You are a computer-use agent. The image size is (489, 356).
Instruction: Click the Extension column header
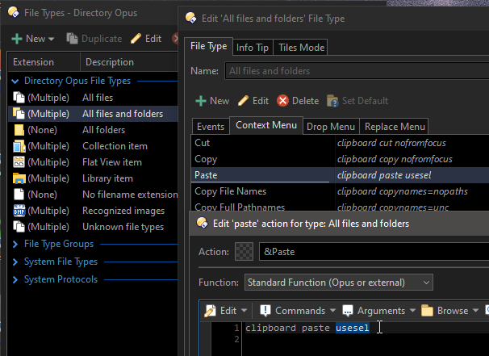[44, 62]
